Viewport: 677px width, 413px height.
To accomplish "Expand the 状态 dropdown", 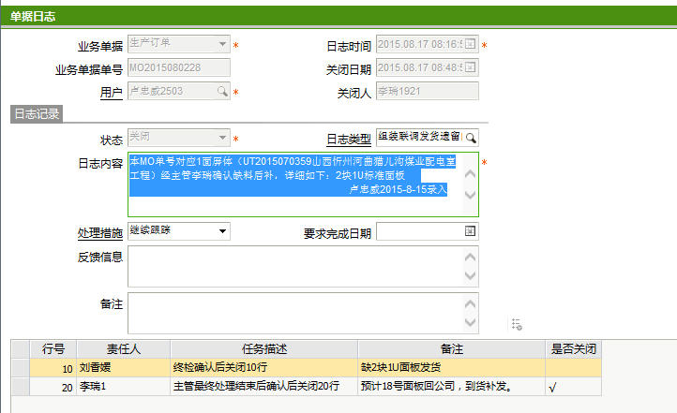I will 222,138.
